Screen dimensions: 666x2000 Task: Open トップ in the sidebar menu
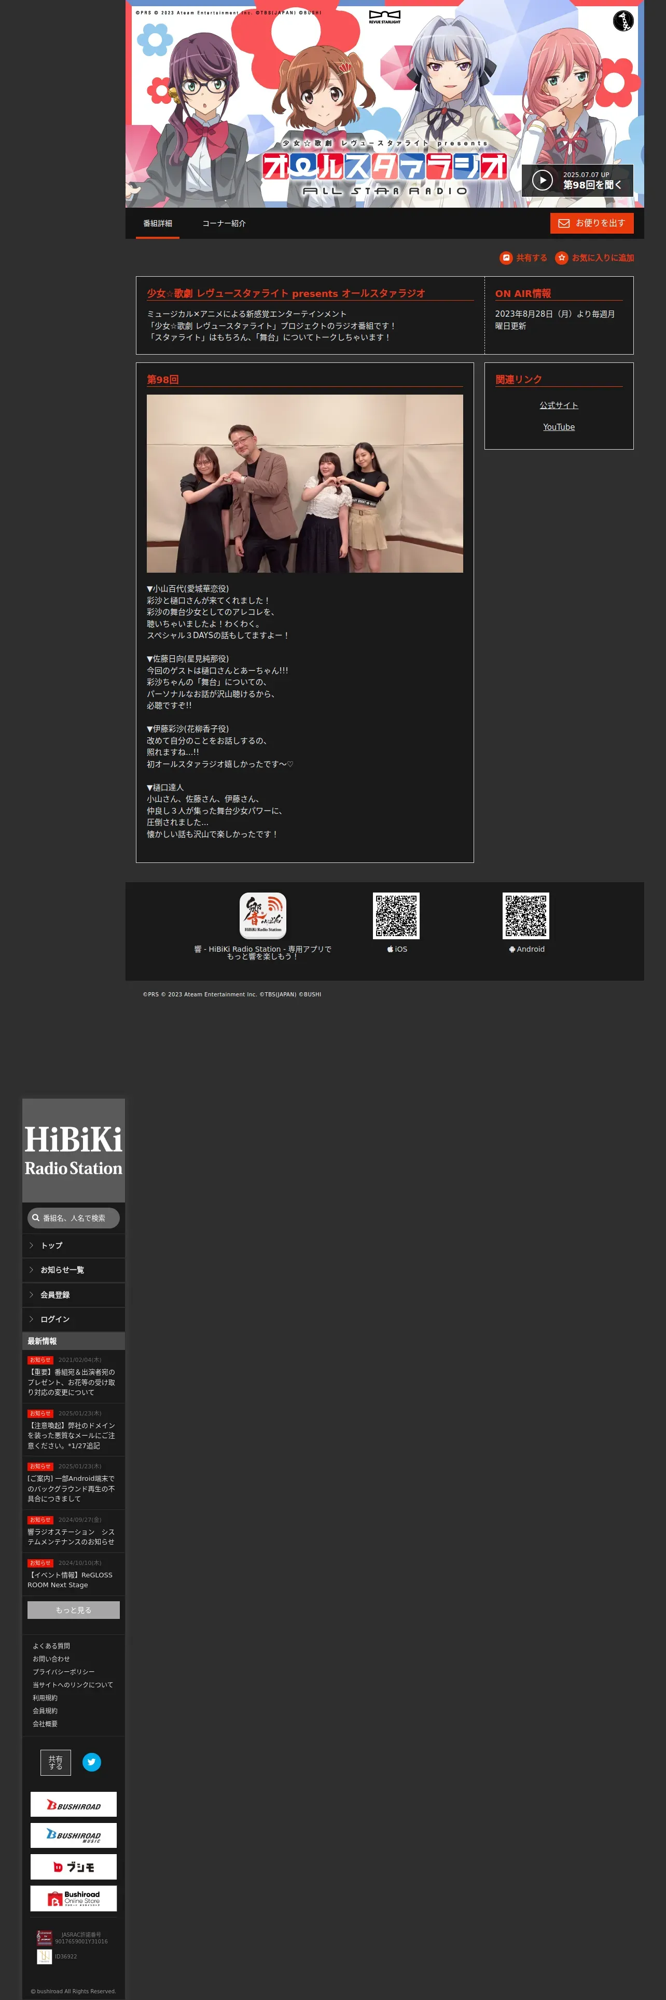tap(74, 1246)
